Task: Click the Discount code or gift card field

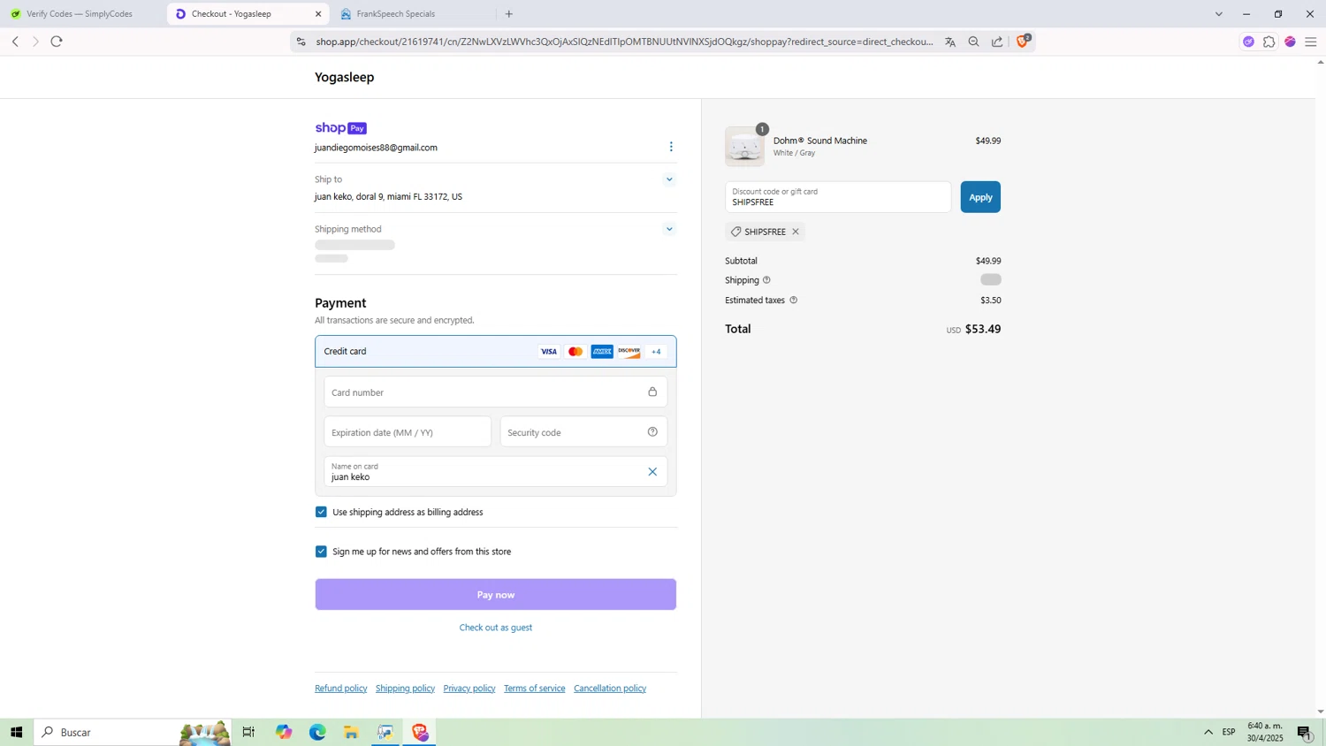Action: [838, 197]
